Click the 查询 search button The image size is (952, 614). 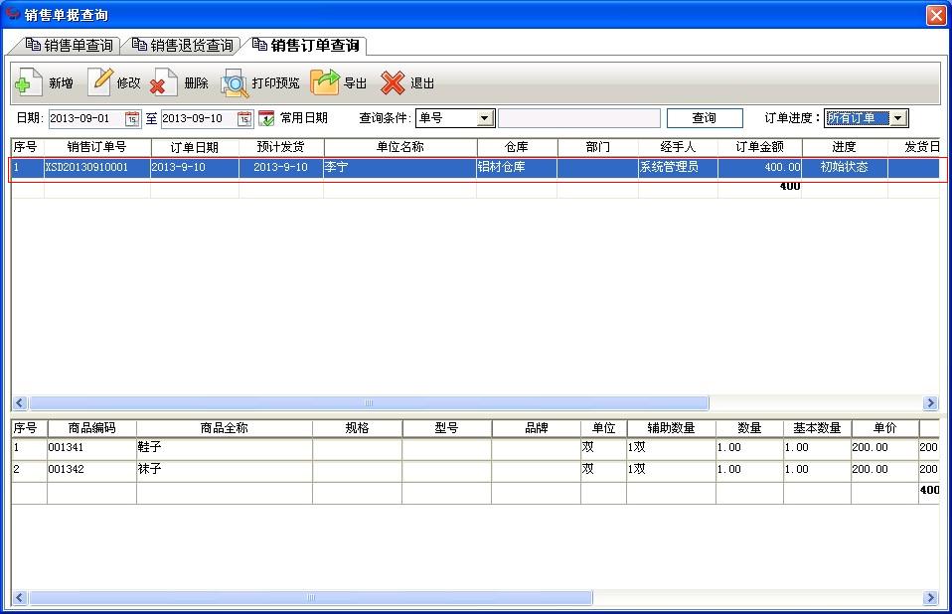point(705,117)
